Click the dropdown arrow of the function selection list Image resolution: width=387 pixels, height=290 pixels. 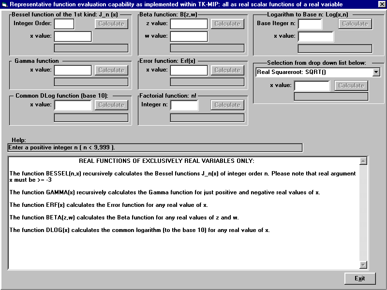pos(376,72)
